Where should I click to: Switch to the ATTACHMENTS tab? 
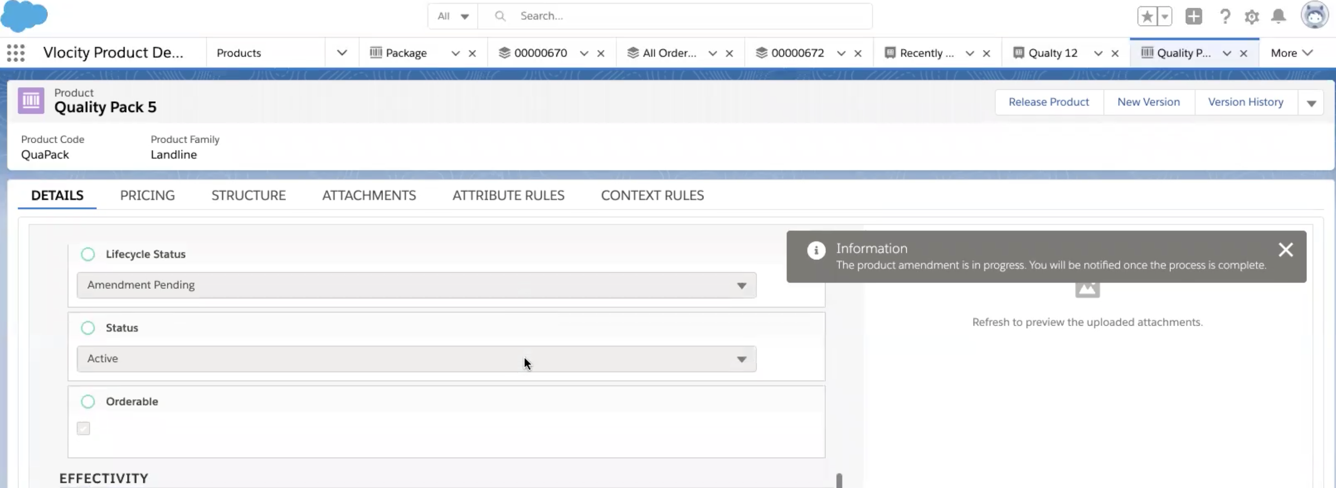(x=369, y=195)
